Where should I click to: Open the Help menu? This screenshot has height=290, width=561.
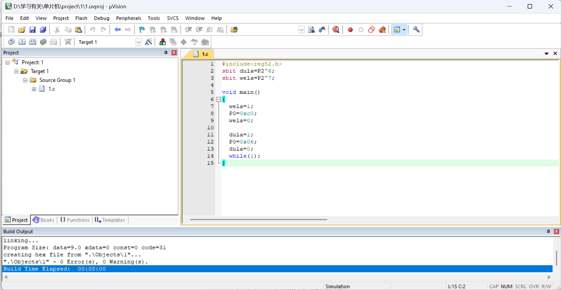tap(216, 18)
